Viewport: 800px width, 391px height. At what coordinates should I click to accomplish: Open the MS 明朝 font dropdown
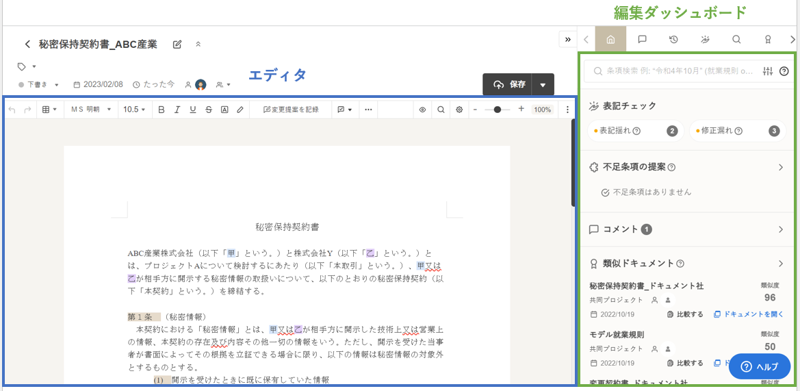pos(90,110)
